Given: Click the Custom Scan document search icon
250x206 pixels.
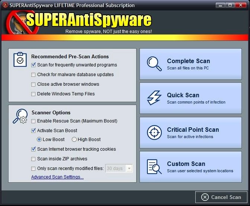Looking at the screenshot, I should [x=154, y=167].
